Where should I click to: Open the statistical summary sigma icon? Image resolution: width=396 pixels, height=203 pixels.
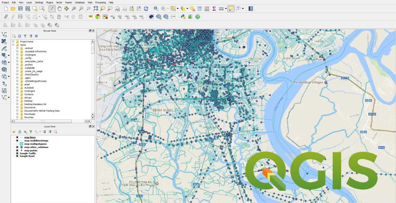214,9
